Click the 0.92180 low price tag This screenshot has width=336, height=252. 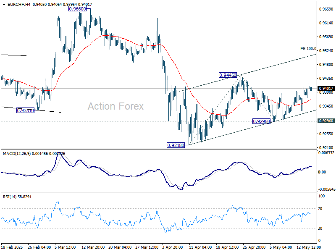click(x=175, y=144)
